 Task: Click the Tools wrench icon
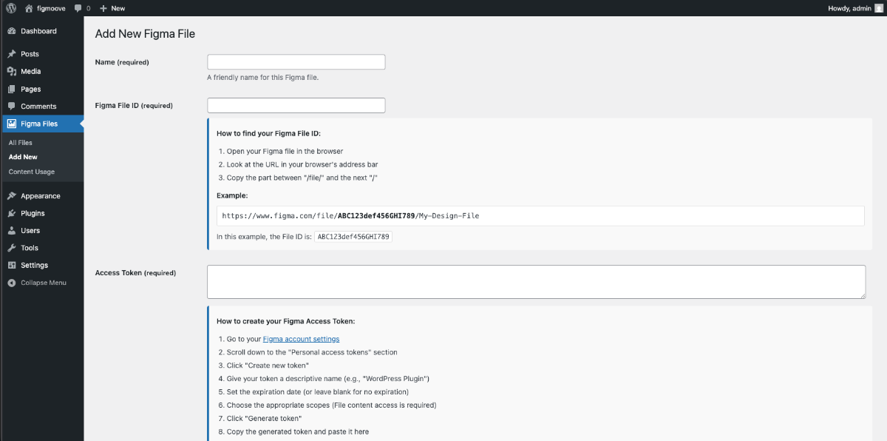point(12,248)
